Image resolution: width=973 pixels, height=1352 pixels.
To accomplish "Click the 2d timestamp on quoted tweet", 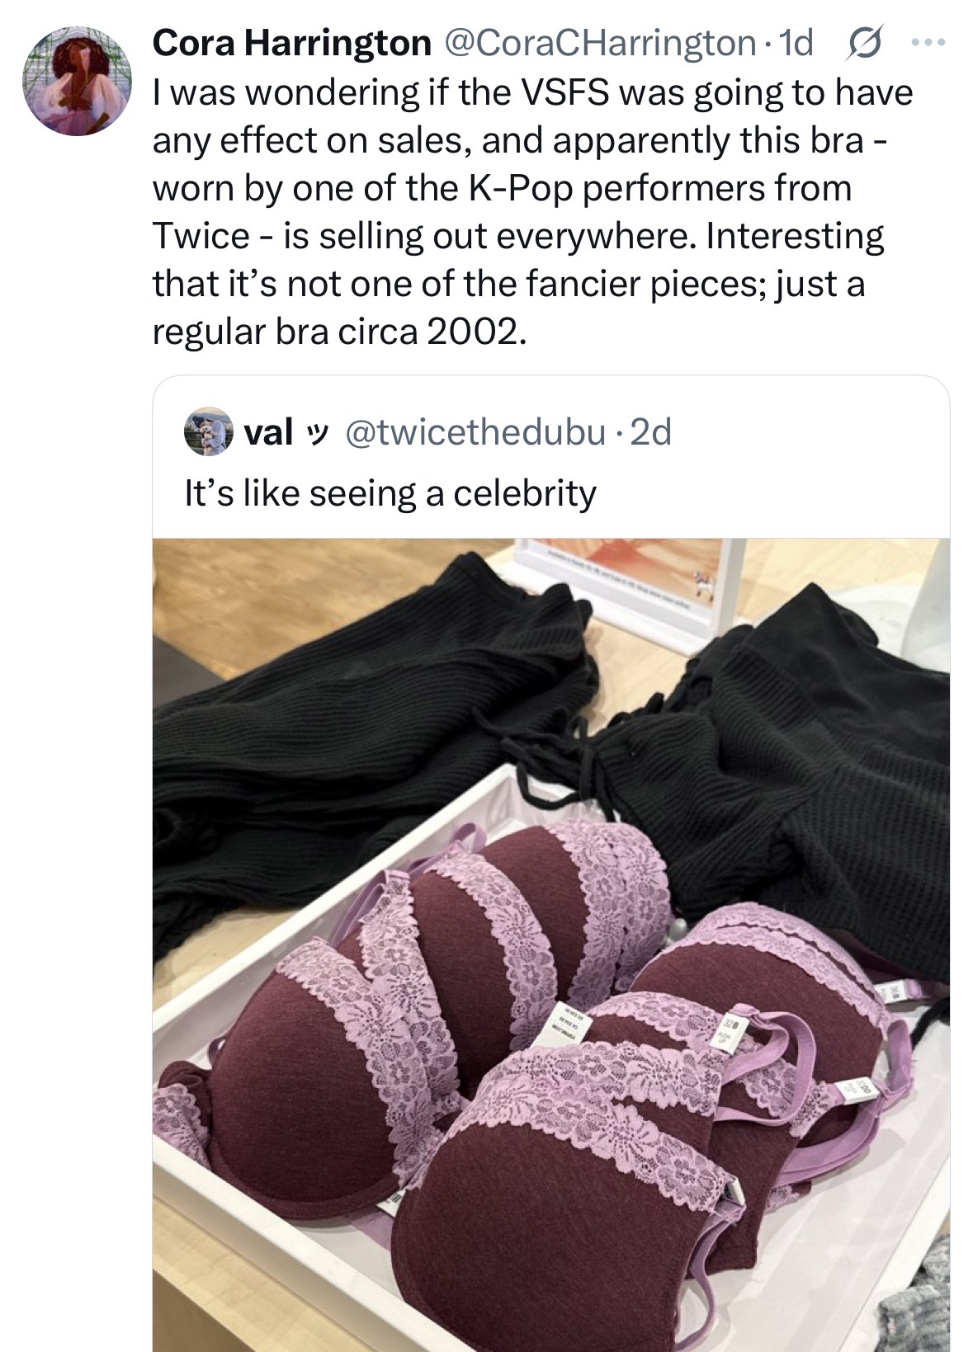I will coord(651,431).
